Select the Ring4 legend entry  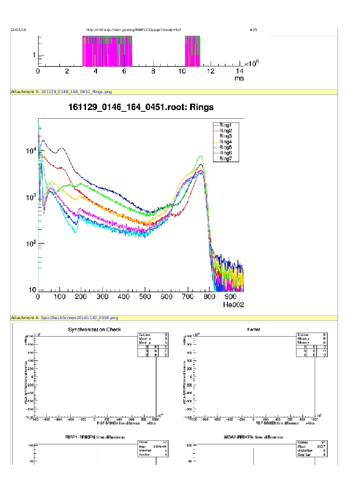pos(226,142)
